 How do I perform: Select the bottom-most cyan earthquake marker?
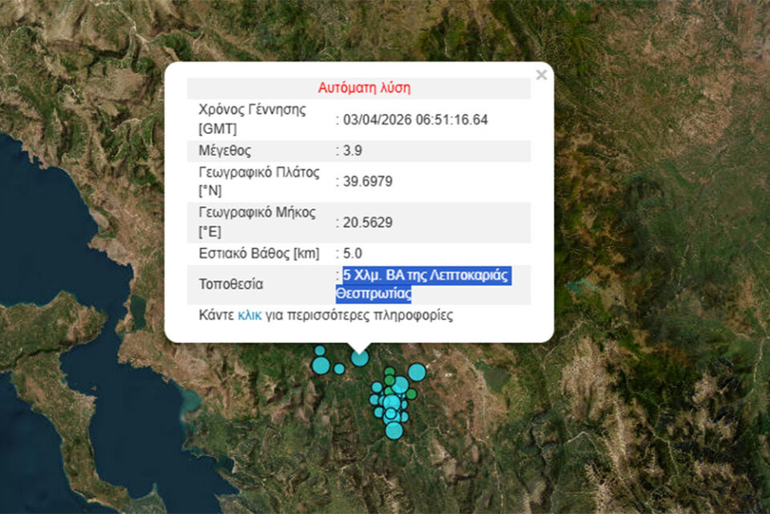394,431
